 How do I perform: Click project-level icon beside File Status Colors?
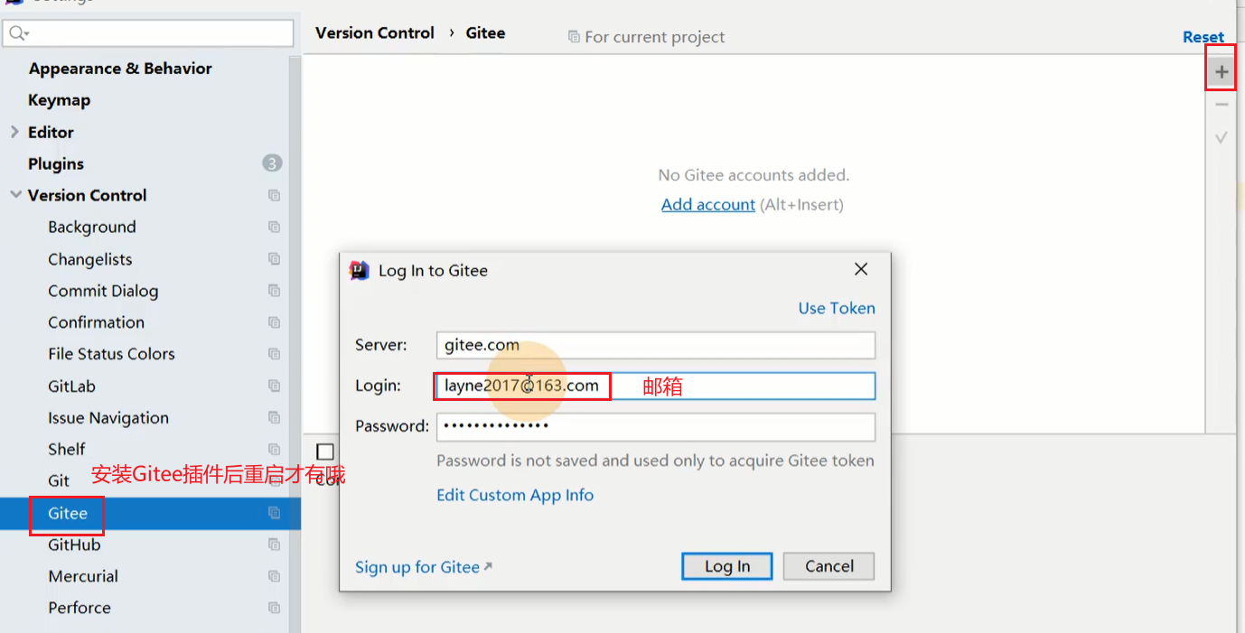274,354
